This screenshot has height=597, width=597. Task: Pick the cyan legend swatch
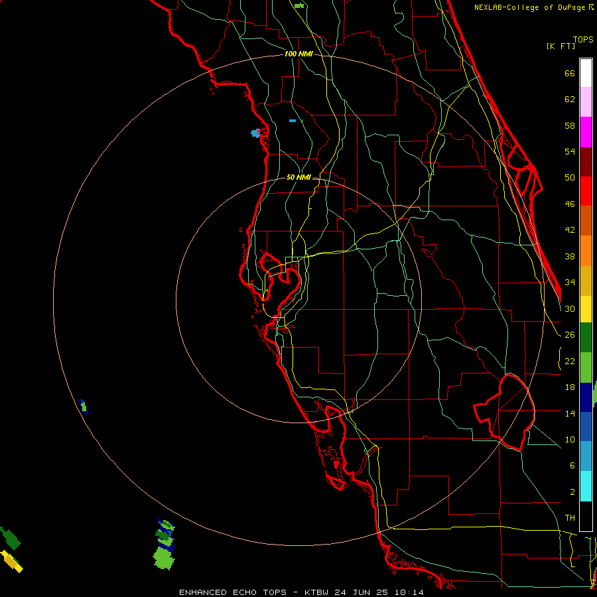586,486
